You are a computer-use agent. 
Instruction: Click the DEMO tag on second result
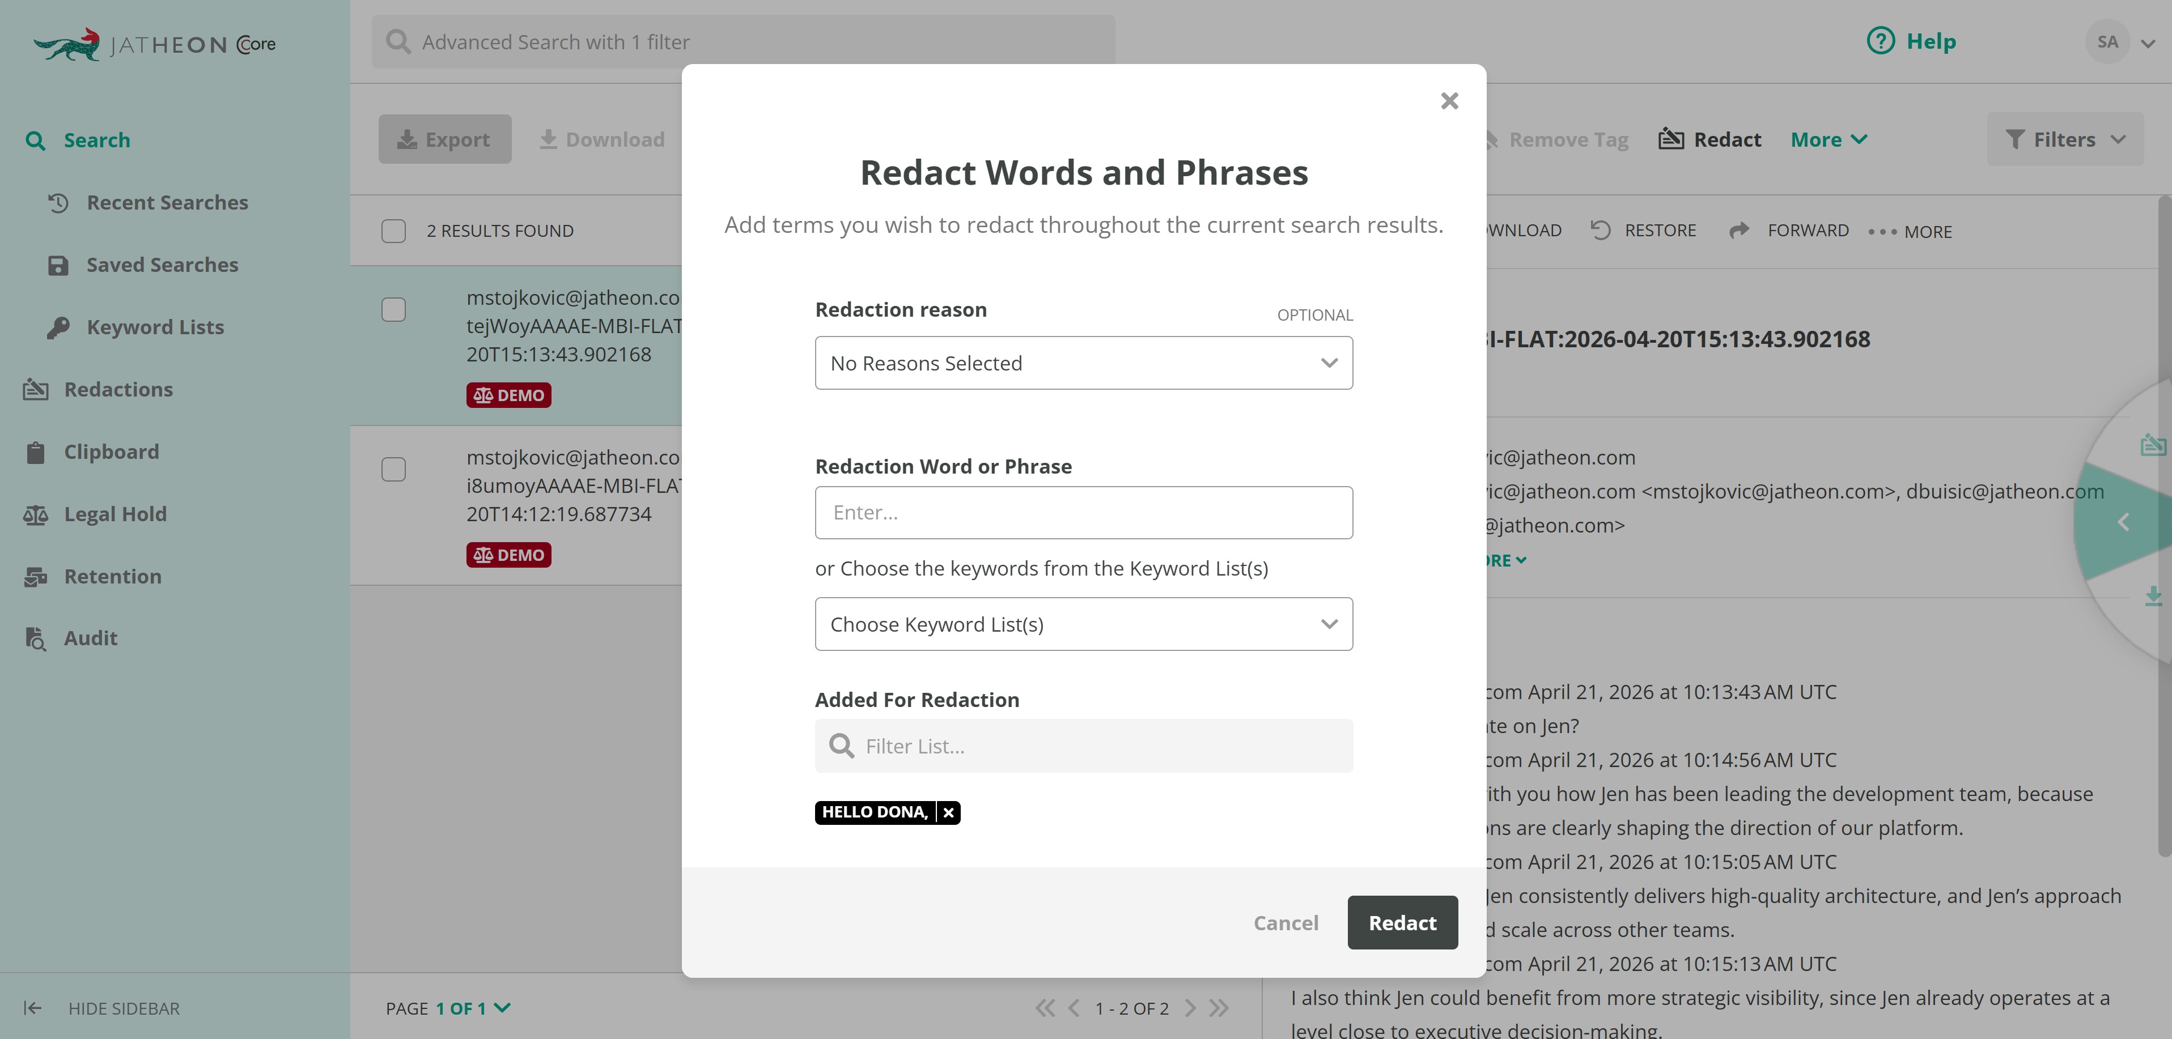(508, 555)
